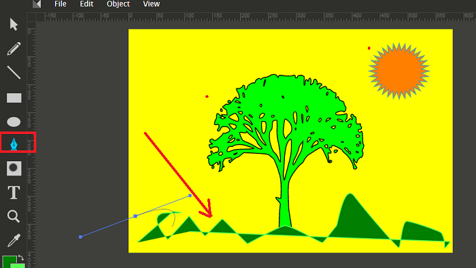Open the Shape library tool
Viewport: 476px width, 268px height.
[14, 168]
